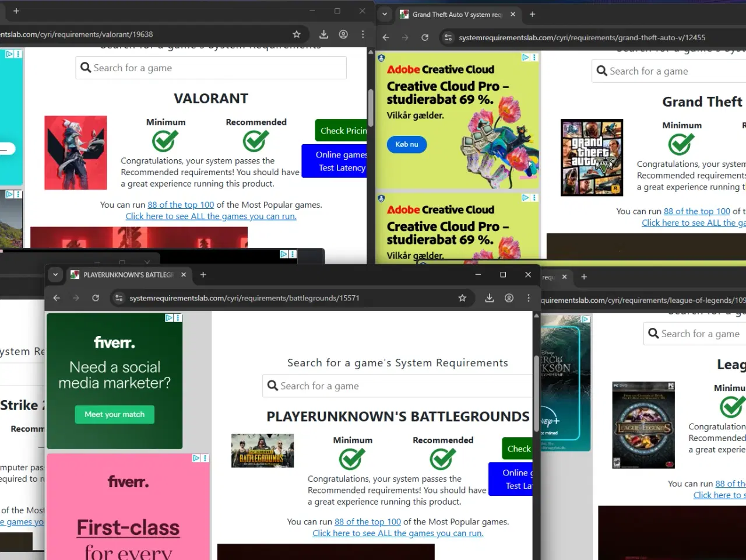Click the Fiverr 'Meet your match' button
The width and height of the screenshot is (746, 560).
tap(114, 415)
